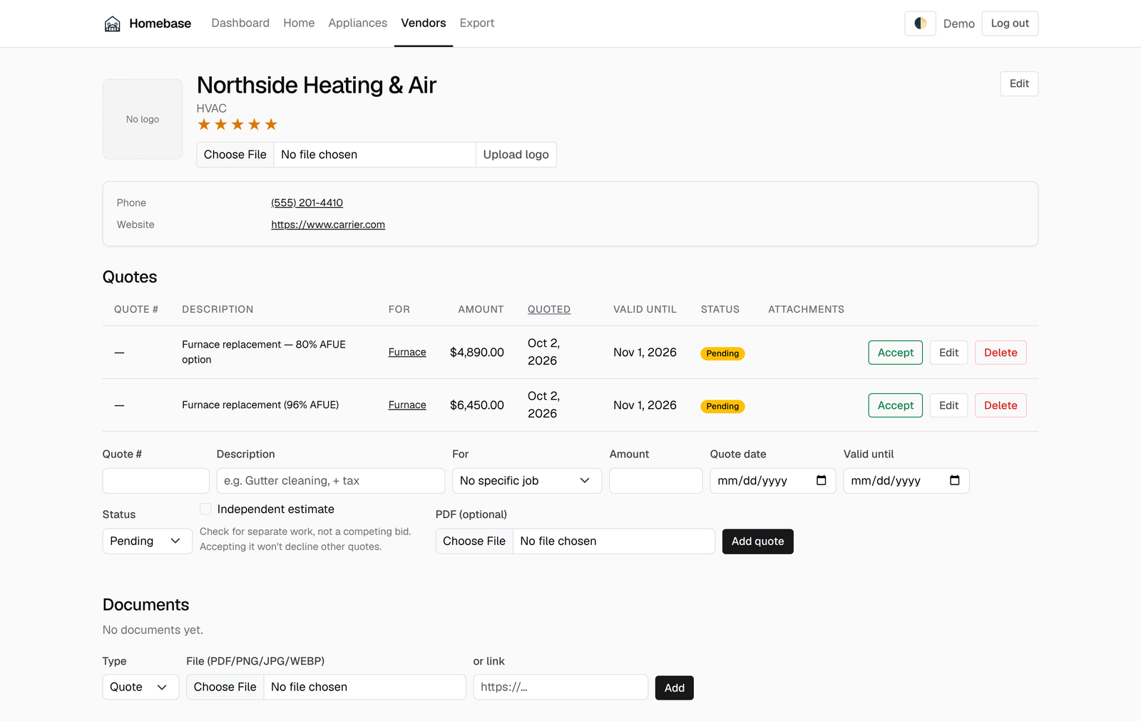Click the five-star rating under HVAC

point(237,125)
